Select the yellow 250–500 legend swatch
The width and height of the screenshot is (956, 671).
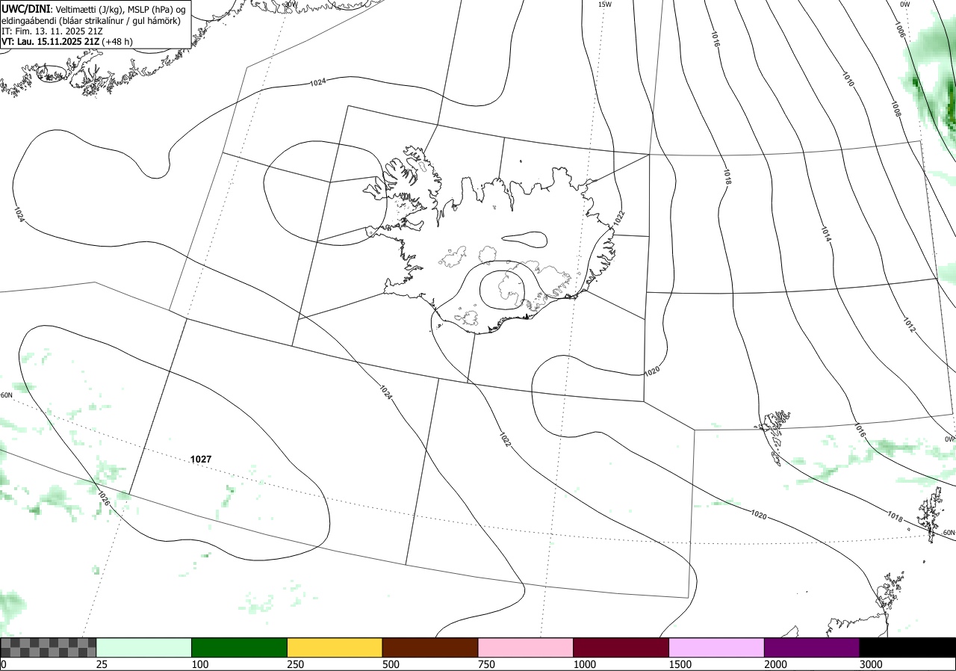tap(335, 647)
